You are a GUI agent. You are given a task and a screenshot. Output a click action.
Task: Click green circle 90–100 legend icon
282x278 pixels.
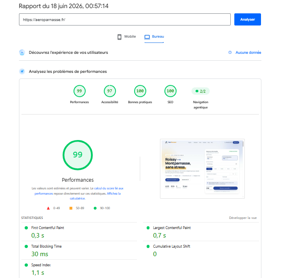pyautogui.click(x=95, y=208)
